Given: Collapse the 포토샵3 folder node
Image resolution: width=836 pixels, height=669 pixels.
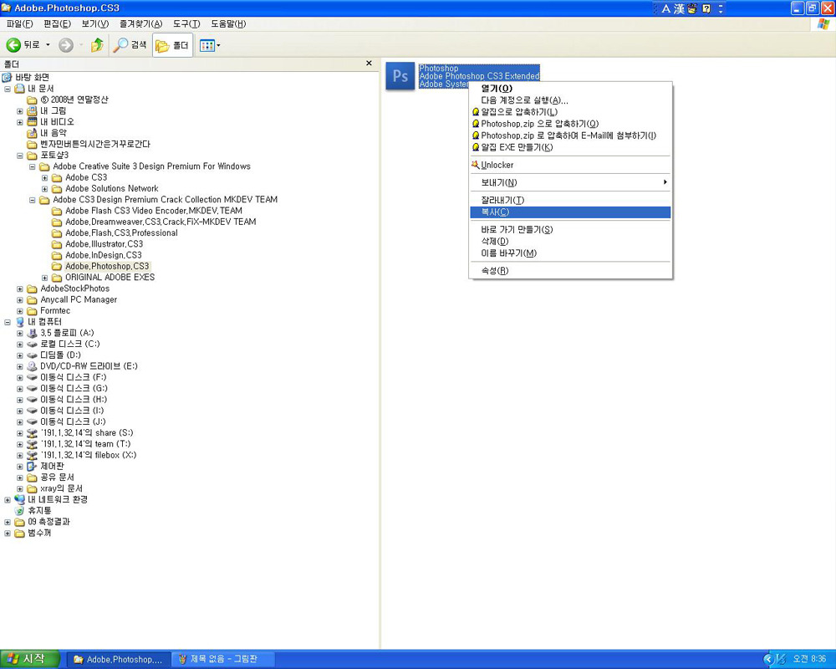Looking at the screenshot, I should coord(20,156).
